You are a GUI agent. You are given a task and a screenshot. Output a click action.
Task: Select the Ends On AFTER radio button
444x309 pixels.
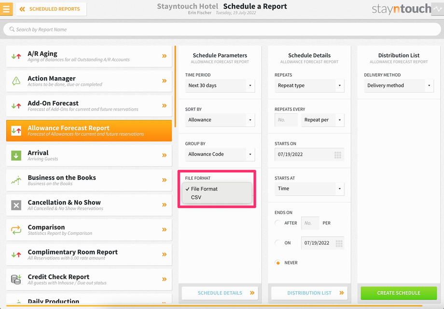278,223
